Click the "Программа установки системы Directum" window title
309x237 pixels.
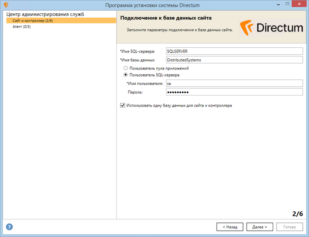[x=152, y=5]
